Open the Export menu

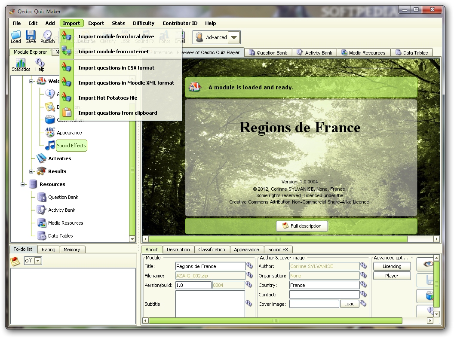96,23
